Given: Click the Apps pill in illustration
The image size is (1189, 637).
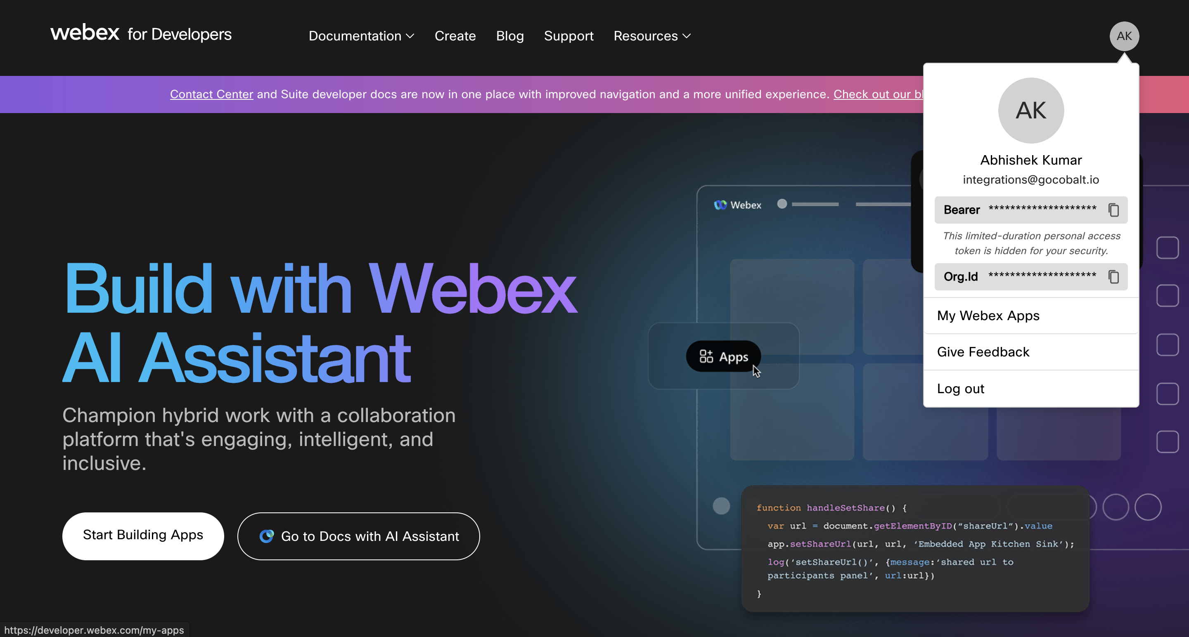Looking at the screenshot, I should 723,356.
